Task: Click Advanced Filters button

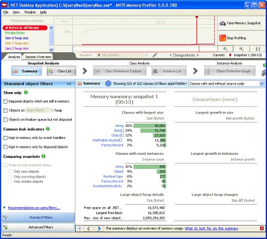Action: tap(38, 227)
